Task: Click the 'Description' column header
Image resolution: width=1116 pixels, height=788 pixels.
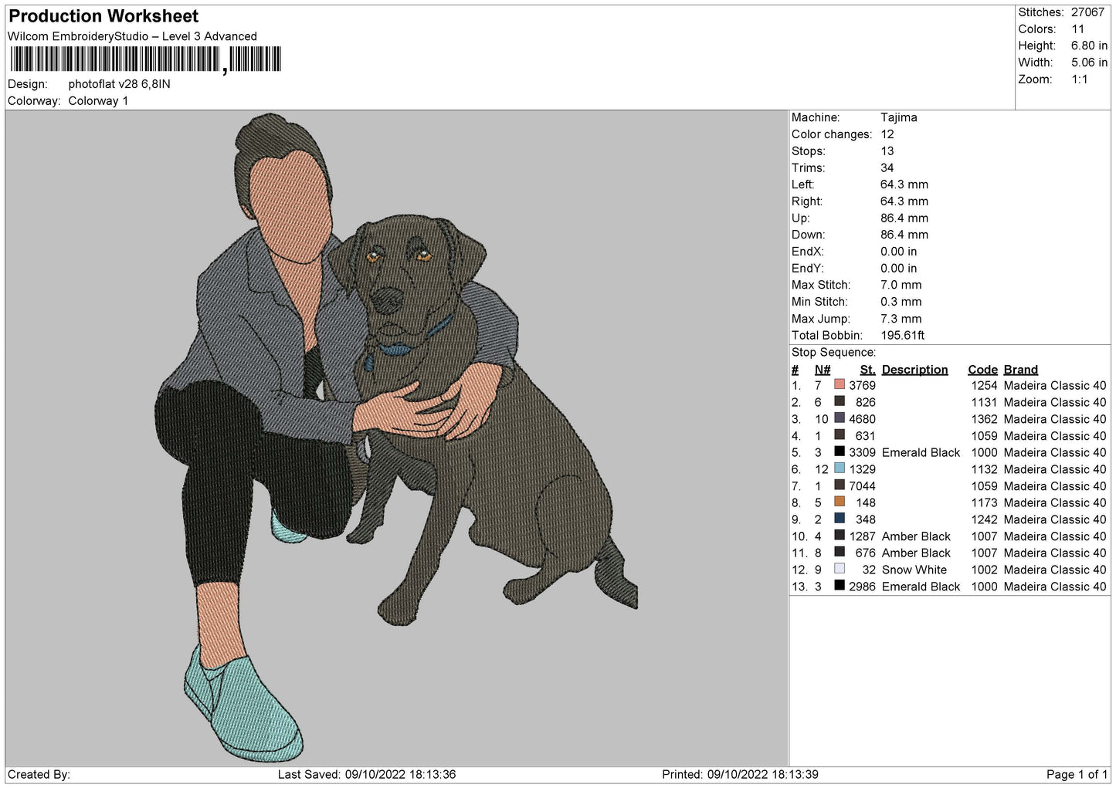Action: point(914,370)
